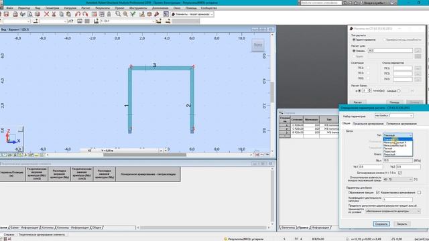Screen dimensions: 429x241
Task: Click the second zoom magnifier icon
Action: click(x=125, y=14)
